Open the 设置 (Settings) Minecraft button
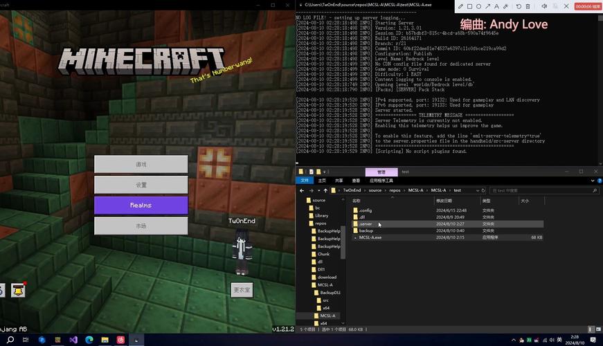This screenshot has height=346, width=603. (141, 185)
